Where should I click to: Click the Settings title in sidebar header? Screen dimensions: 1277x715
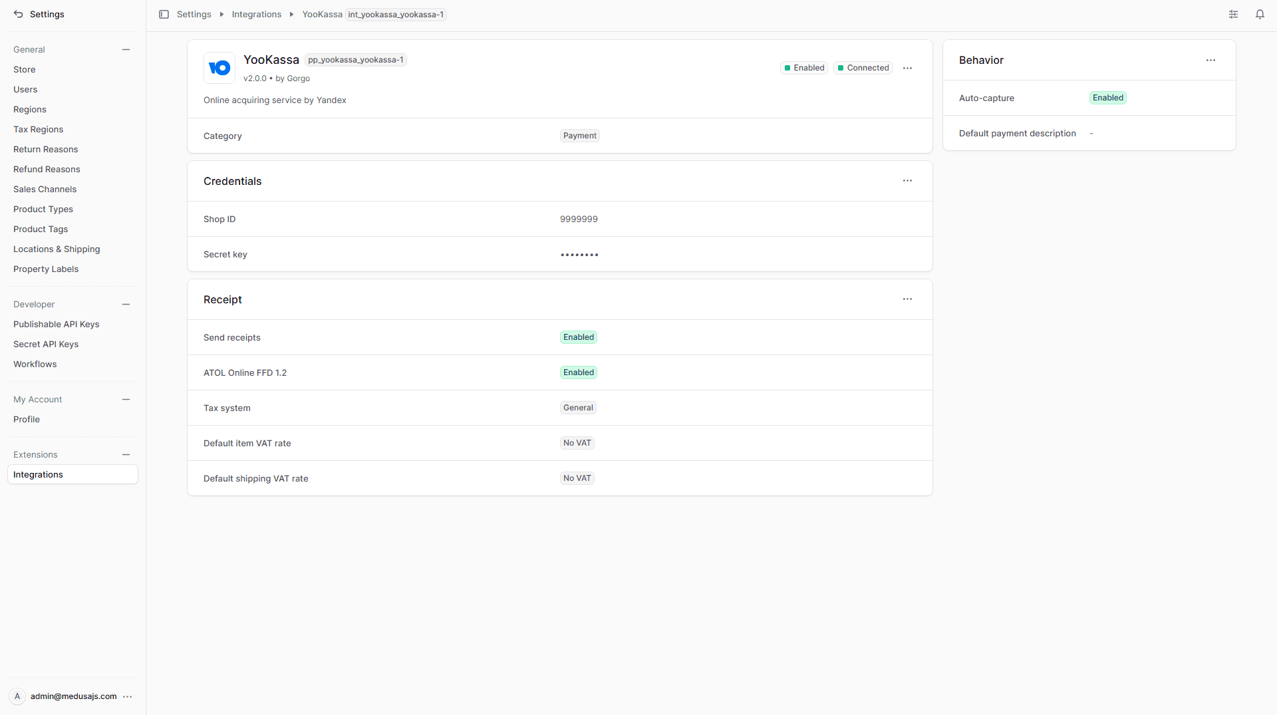tap(47, 14)
